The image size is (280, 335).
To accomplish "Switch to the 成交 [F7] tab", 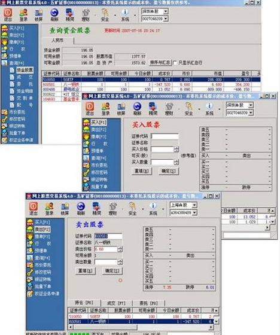I will (x=116, y=303).
